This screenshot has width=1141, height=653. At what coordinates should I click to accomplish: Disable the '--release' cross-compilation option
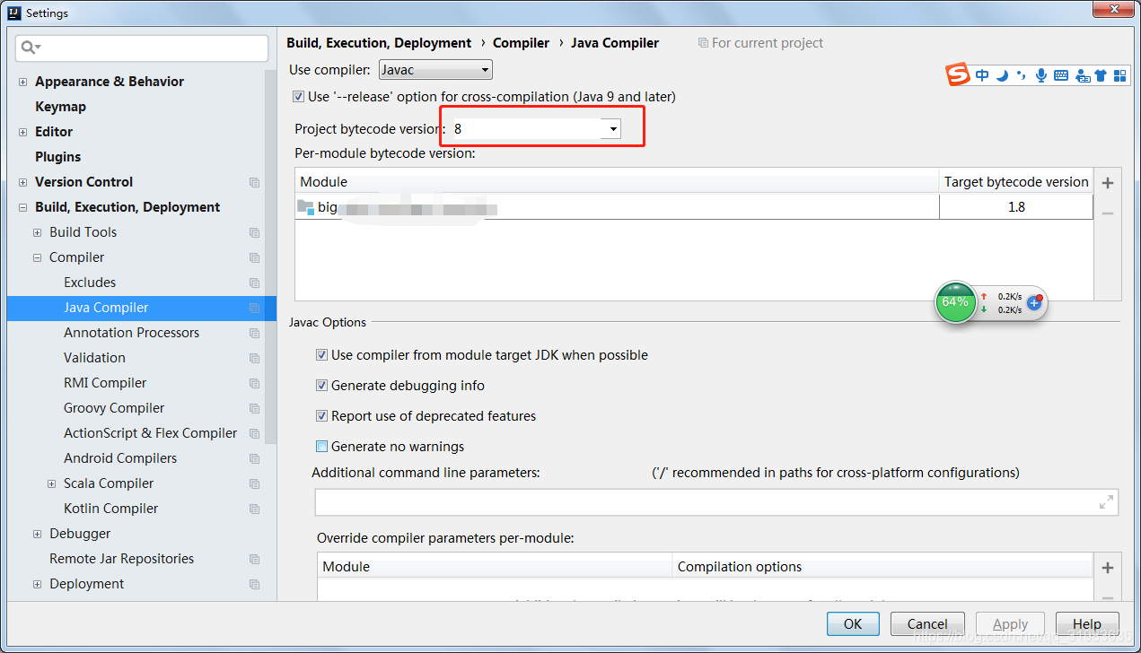point(297,96)
